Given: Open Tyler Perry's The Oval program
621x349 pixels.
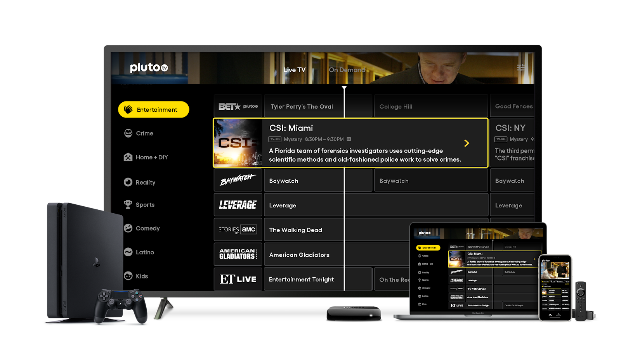Looking at the screenshot, I should point(303,106).
